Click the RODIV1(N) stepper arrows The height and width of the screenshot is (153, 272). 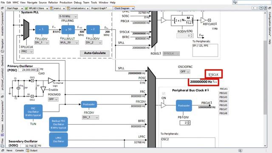click(192, 36)
